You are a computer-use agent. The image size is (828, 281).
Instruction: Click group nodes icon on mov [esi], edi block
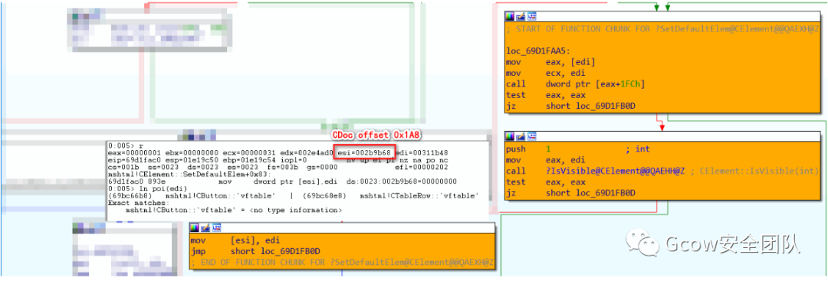[215, 227]
